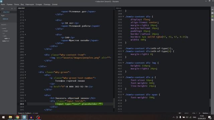Image resolution: width=214 pixels, height=120 pixels.
Task: Toggle Live Preview lightning icon
Action: click(212, 10)
